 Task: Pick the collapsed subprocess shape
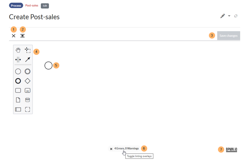(28, 90)
